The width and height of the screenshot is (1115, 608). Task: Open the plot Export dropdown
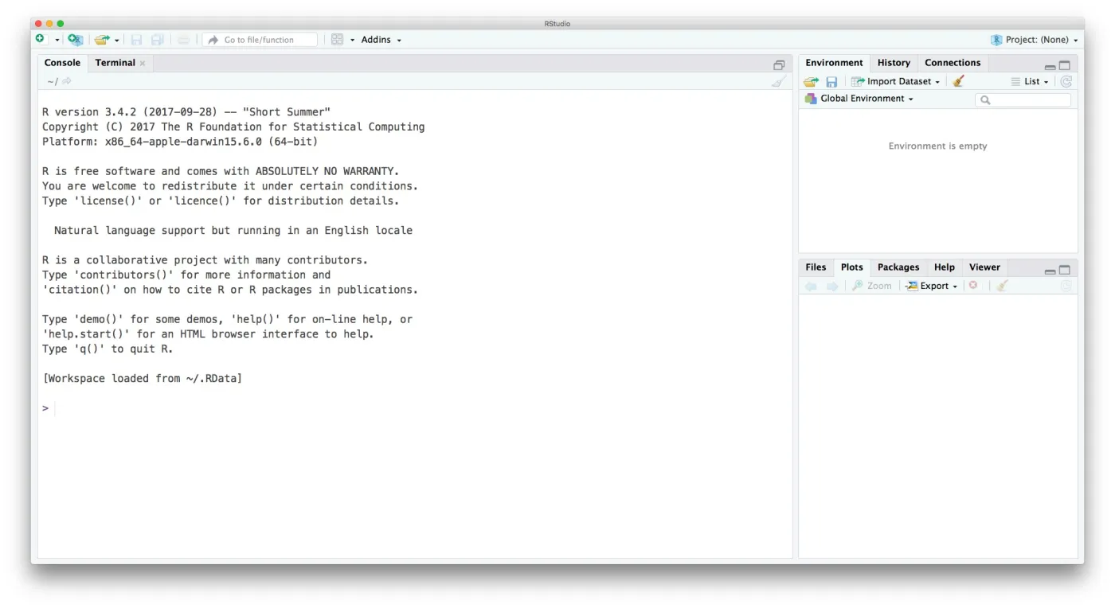point(931,286)
